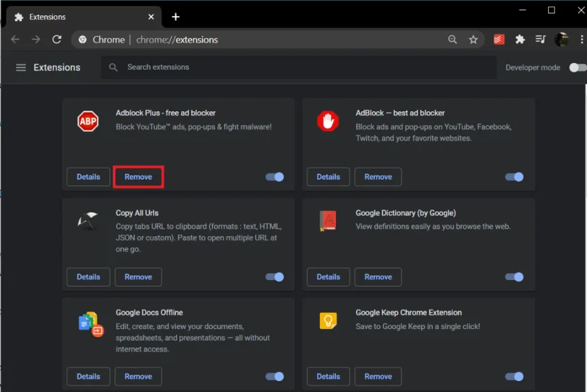Disable Copy All Urls toggle

pyautogui.click(x=274, y=277)
